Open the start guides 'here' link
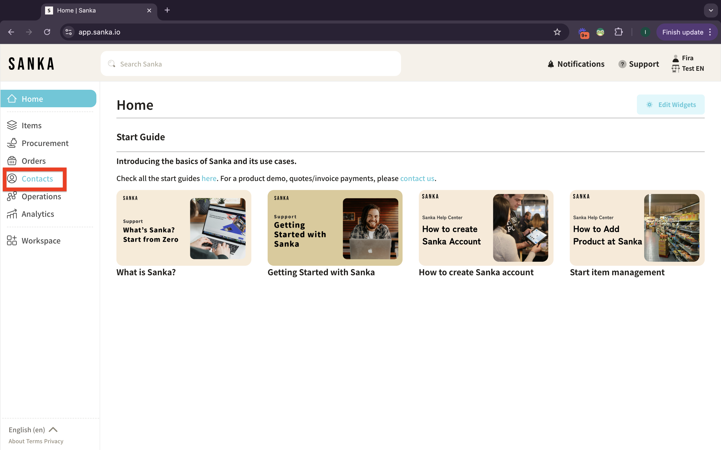 coord(209,178)
